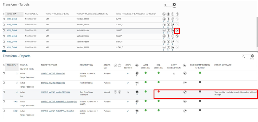Image resolution: width=258 pixels, height=122 pixels.
Task: Open W20_Global link in the ttLFA1 row
Action: coord(12,19)
